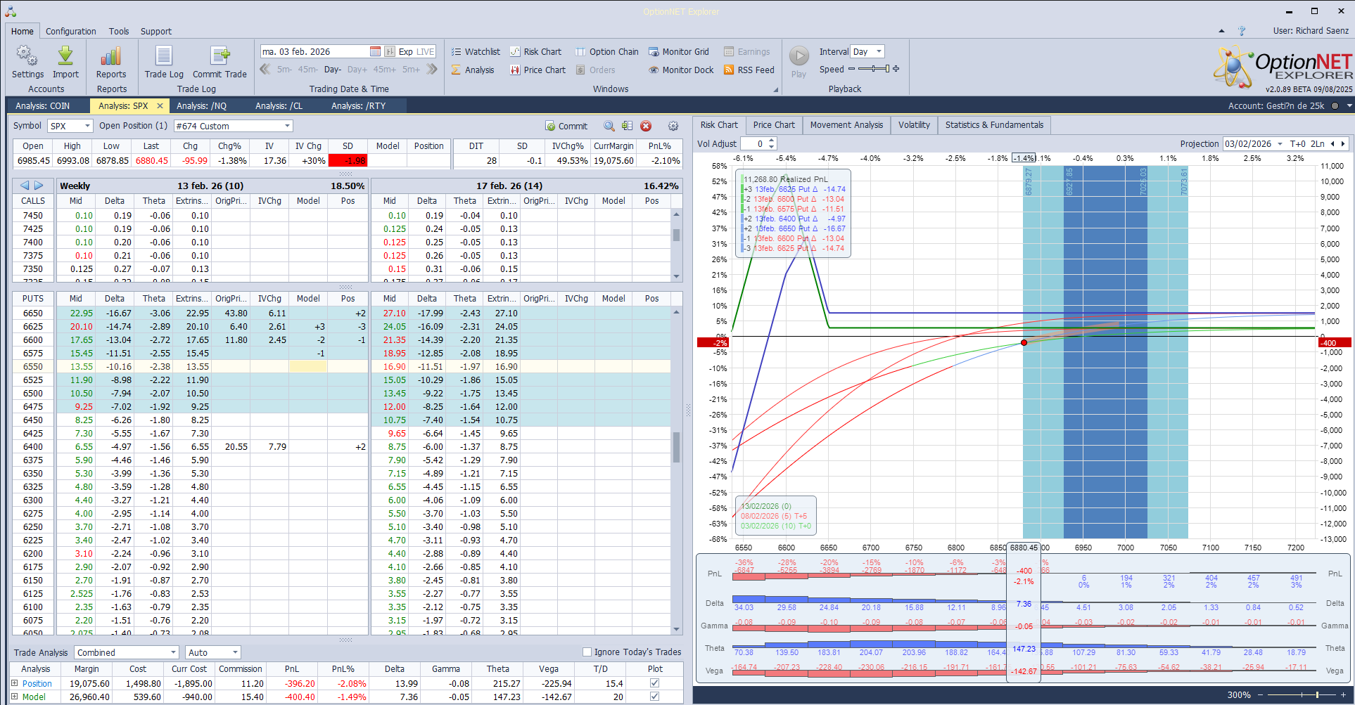Open the RSS Feed window
The width and height of the screenshot is (1355, 705).
[749, 70]
